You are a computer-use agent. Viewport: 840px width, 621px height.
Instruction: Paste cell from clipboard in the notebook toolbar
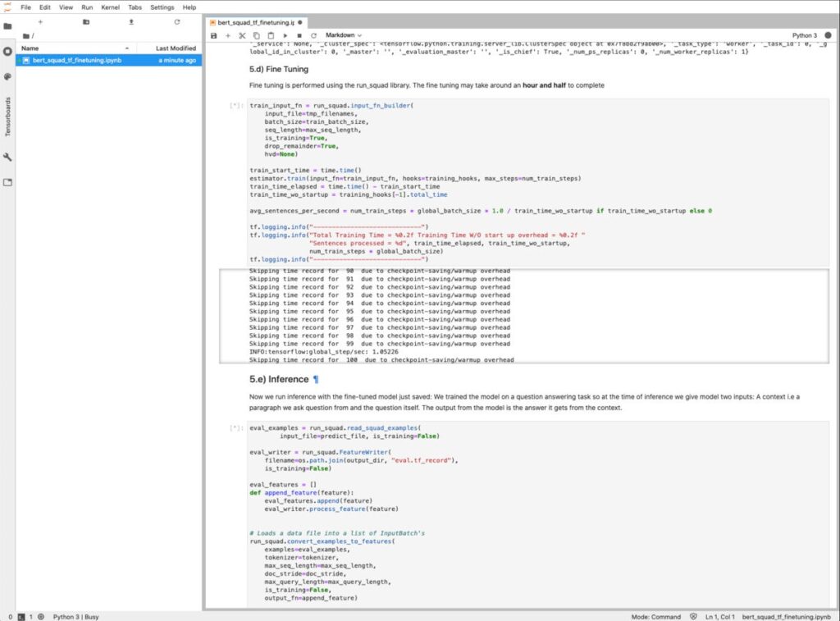(x=271, y=36)
